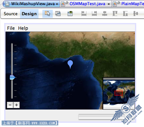The height and width of the screenshot is (127, 144).
Task: Click the map zoom in plus button
Action: [x=17, y=105]
